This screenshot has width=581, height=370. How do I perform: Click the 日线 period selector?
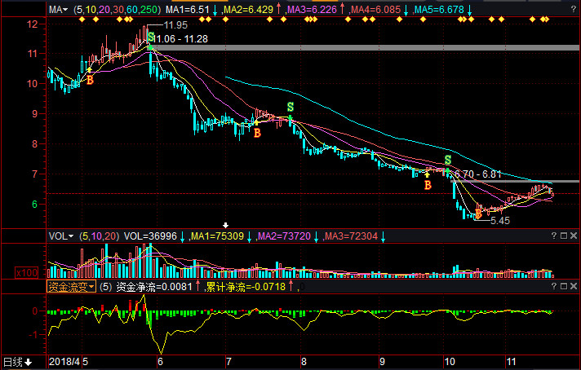[x=16, y=362]
